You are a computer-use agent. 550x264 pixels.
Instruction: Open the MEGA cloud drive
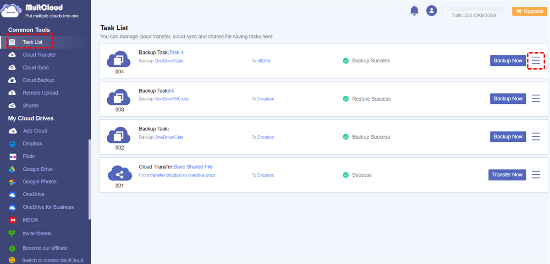(30, 220)
